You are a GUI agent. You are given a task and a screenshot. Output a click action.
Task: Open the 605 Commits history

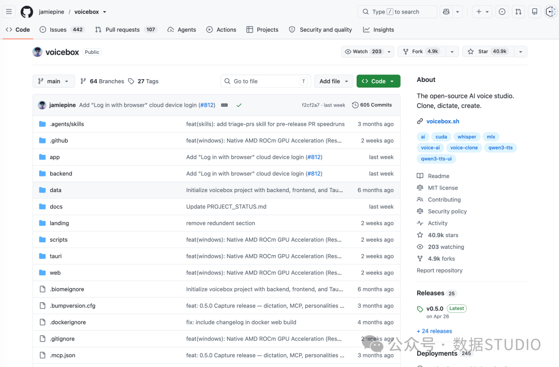[372, 105]
